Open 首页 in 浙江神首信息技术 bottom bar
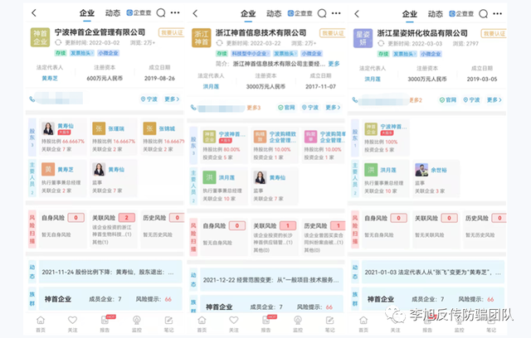Screen dimensions: 531x338 (202, 324)
